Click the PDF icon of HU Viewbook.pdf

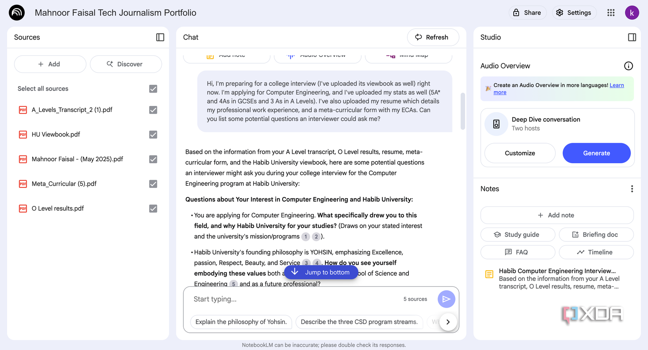pos(23,135)
